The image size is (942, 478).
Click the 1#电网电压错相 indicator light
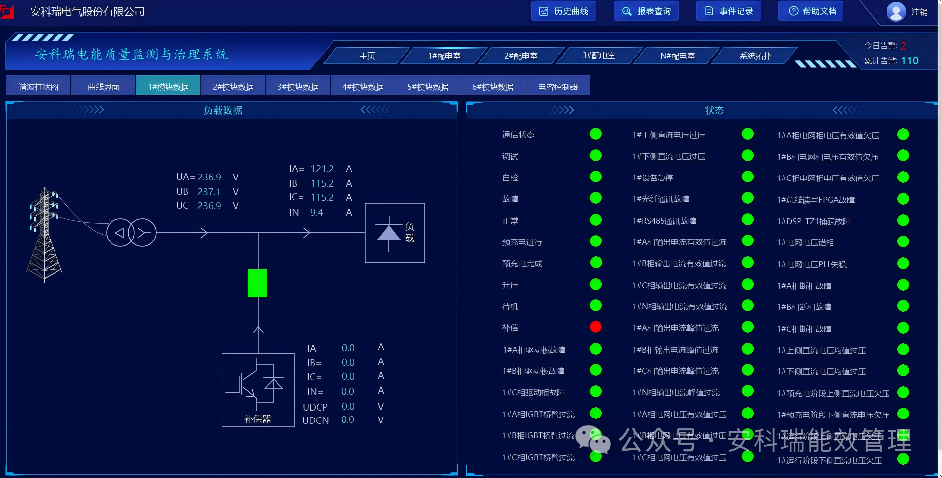(903, 241)
